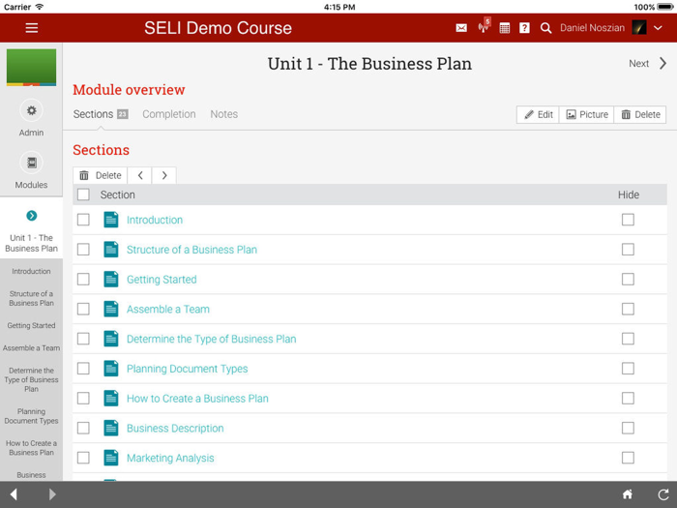Click the Assemble a Team page icon
Image resolution: width=677 pixels, height=508 pixels.
111,309
